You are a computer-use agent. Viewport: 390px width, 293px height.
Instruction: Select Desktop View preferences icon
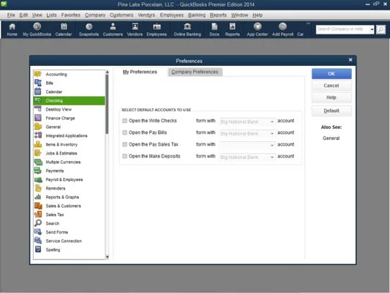(38, 109)
